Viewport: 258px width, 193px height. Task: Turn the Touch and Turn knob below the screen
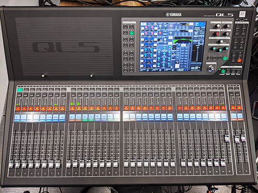[x=211, y=68]
